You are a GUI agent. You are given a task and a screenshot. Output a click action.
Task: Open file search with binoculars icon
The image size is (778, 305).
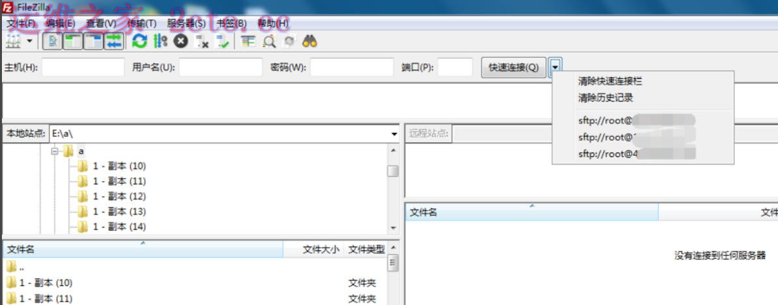(x=310, y=42)
